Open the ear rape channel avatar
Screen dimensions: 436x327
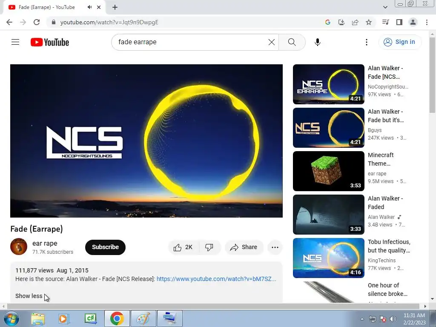pos(19,247)
